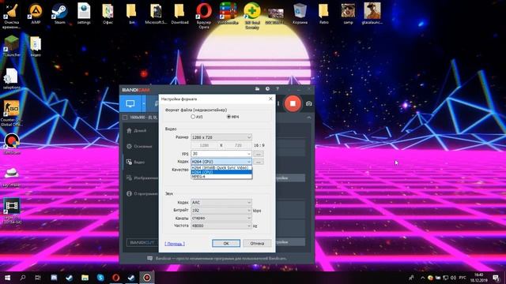Open Bandicam scheduler clock icon
This screenshot has height=284, width=506.
(267, 89)
